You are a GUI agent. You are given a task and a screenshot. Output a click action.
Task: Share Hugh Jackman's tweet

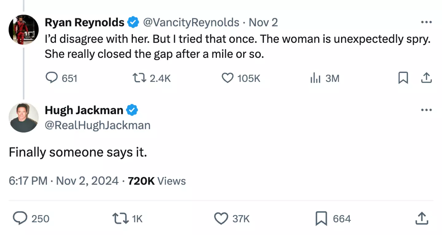[421, 218]
